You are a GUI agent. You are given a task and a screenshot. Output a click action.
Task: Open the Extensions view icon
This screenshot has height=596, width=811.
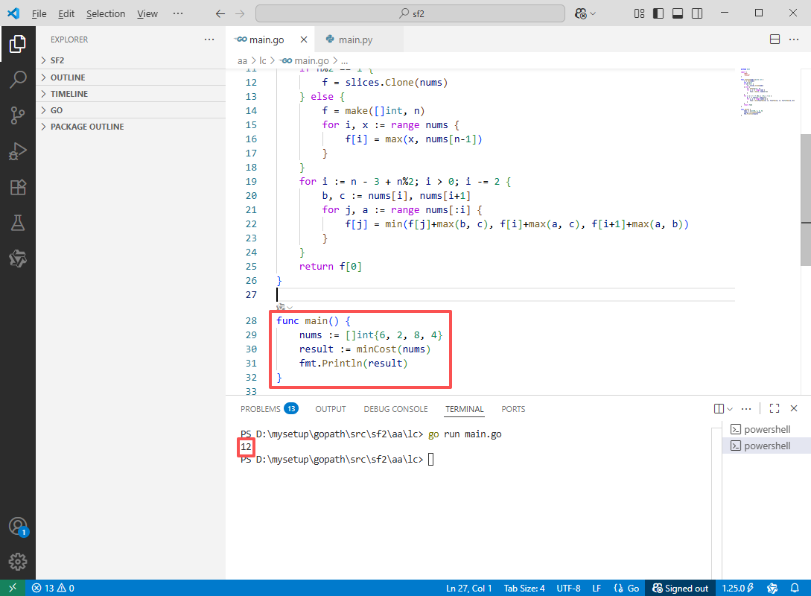(18, 187)
